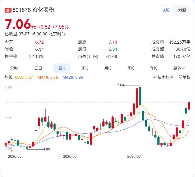
Task: Click the MA20: 5.99 moving average label
Action: point(73,78)
